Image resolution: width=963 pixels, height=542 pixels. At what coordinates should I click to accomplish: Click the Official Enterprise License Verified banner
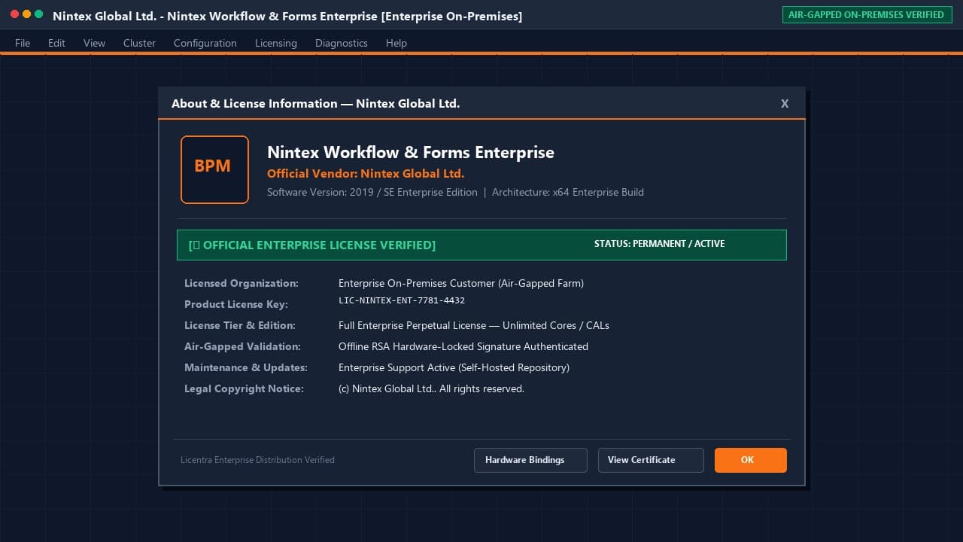pyautogui.click(x=481, y=245)
